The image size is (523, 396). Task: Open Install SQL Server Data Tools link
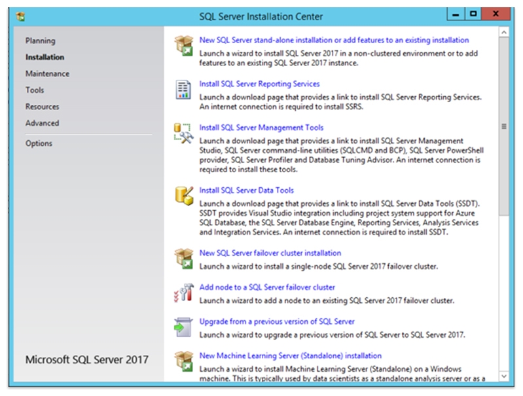tap(247, 190)
